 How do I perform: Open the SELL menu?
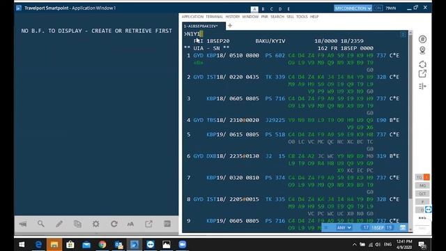(x=290, y=17)
